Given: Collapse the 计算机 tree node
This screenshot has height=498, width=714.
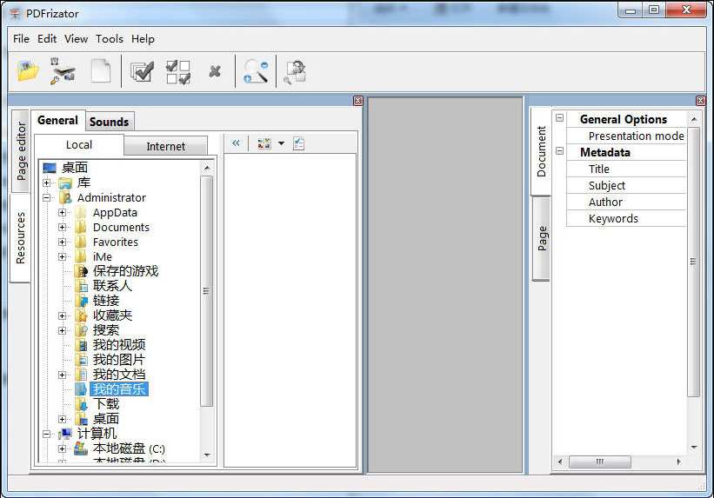Looking at the screenshot, I should click(46, 434).
